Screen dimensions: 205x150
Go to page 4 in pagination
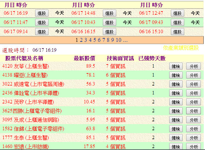(90, 40)
